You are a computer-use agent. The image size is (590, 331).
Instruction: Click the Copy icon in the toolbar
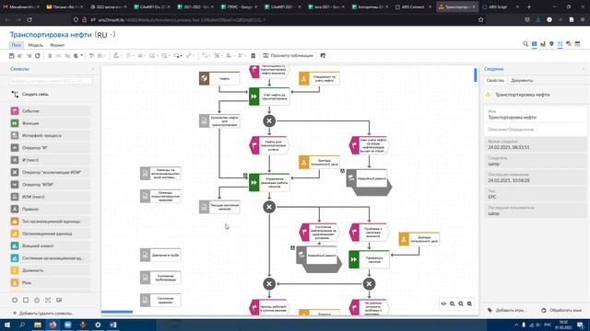click(67, 55)
